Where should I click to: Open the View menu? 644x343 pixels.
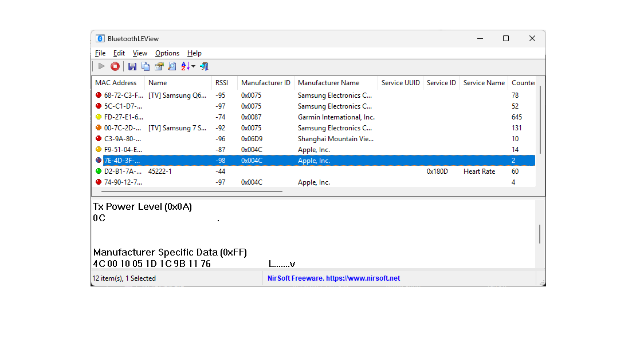(x=140, y=53)
